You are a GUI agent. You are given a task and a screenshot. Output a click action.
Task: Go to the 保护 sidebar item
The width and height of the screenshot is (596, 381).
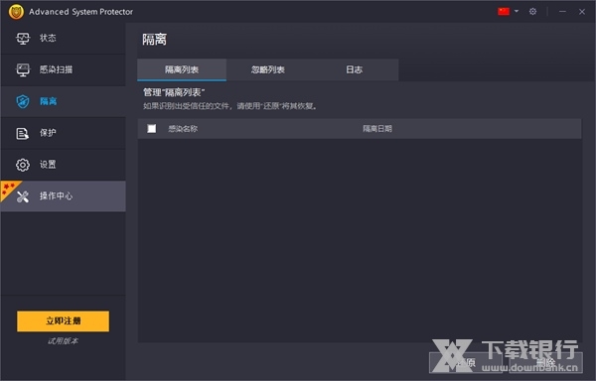tap(64, 133)
